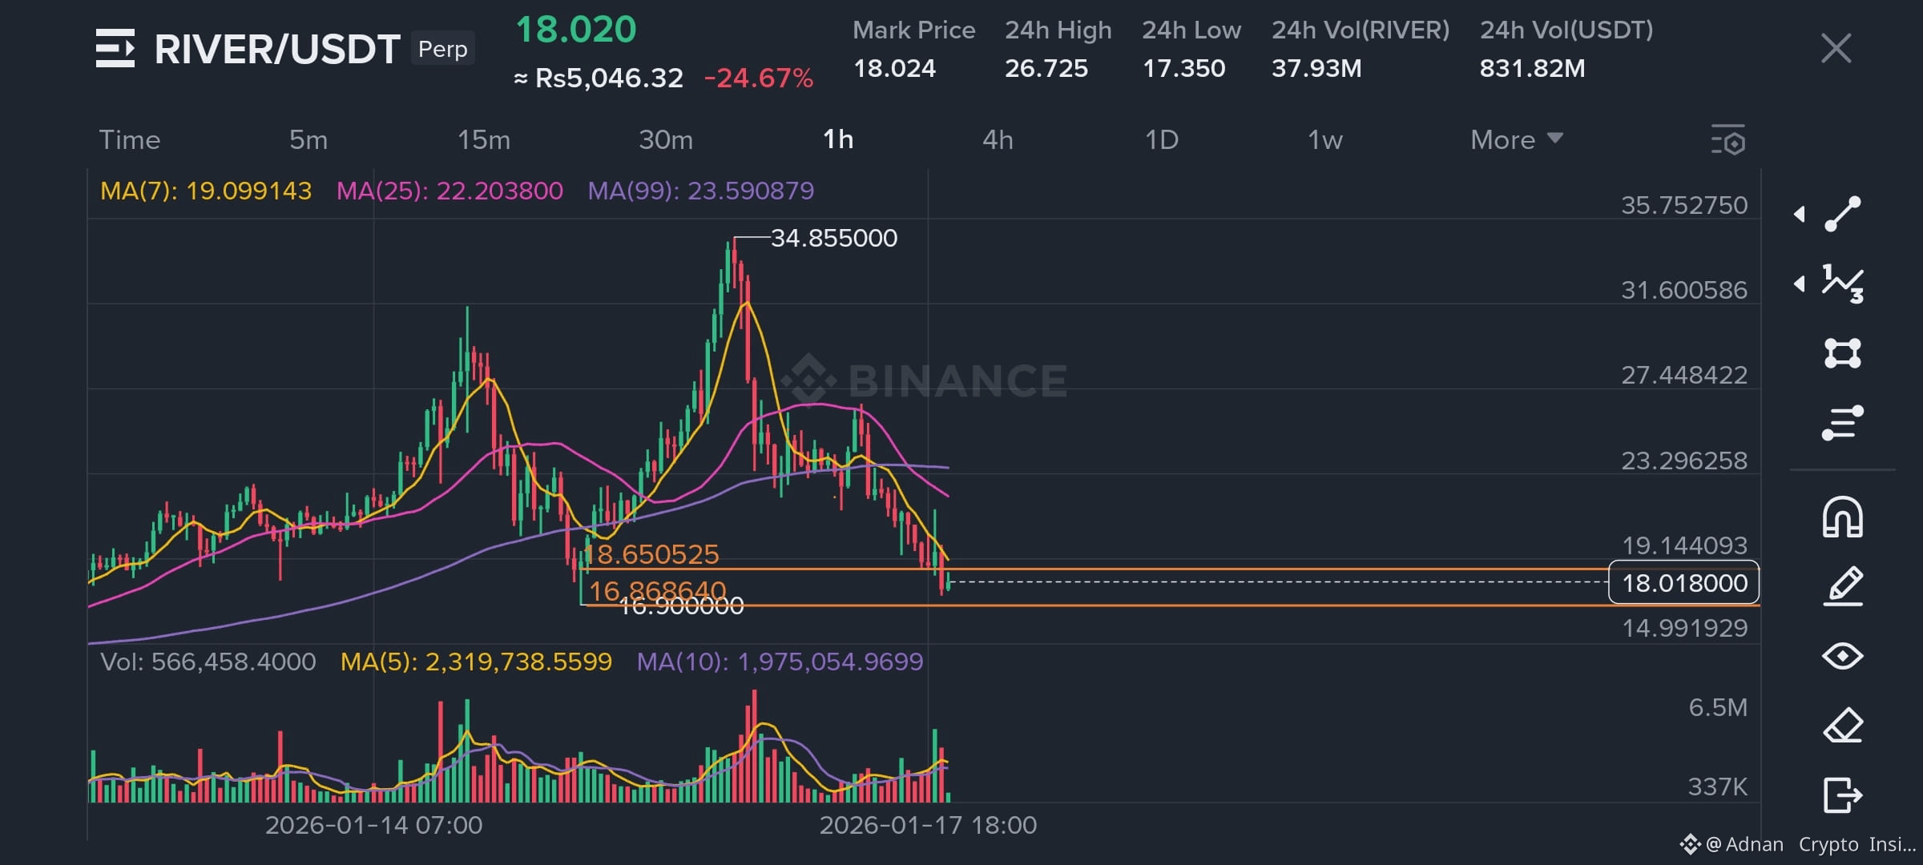1923x865 pixels.
Task: Toggle the magnet snap mode
Action: coord(1842,517)
